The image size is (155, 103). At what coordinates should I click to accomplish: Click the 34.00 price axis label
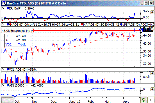pos(147,56)
